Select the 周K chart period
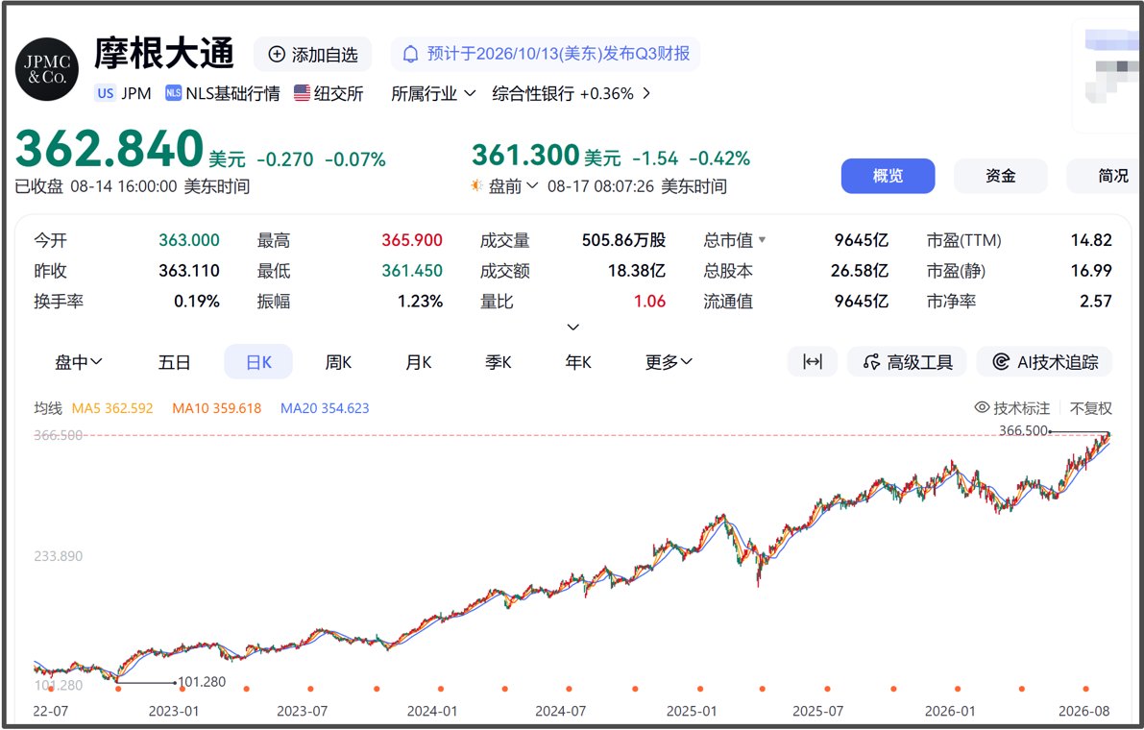Screen dimensions: 1144x730 click(x=338, y=362)
